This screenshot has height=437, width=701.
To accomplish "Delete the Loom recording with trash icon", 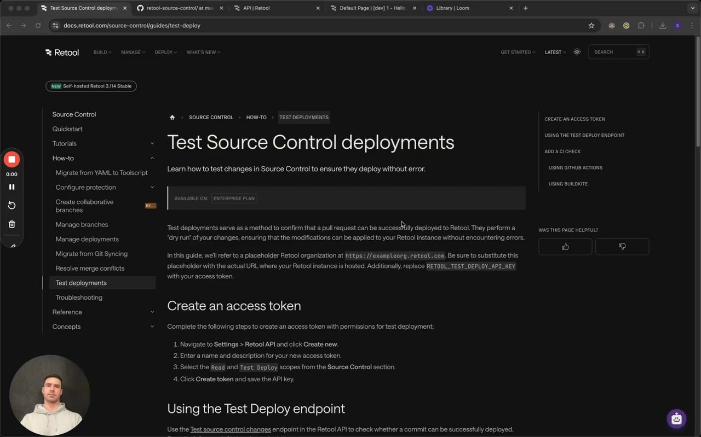I will pos(12,224).
